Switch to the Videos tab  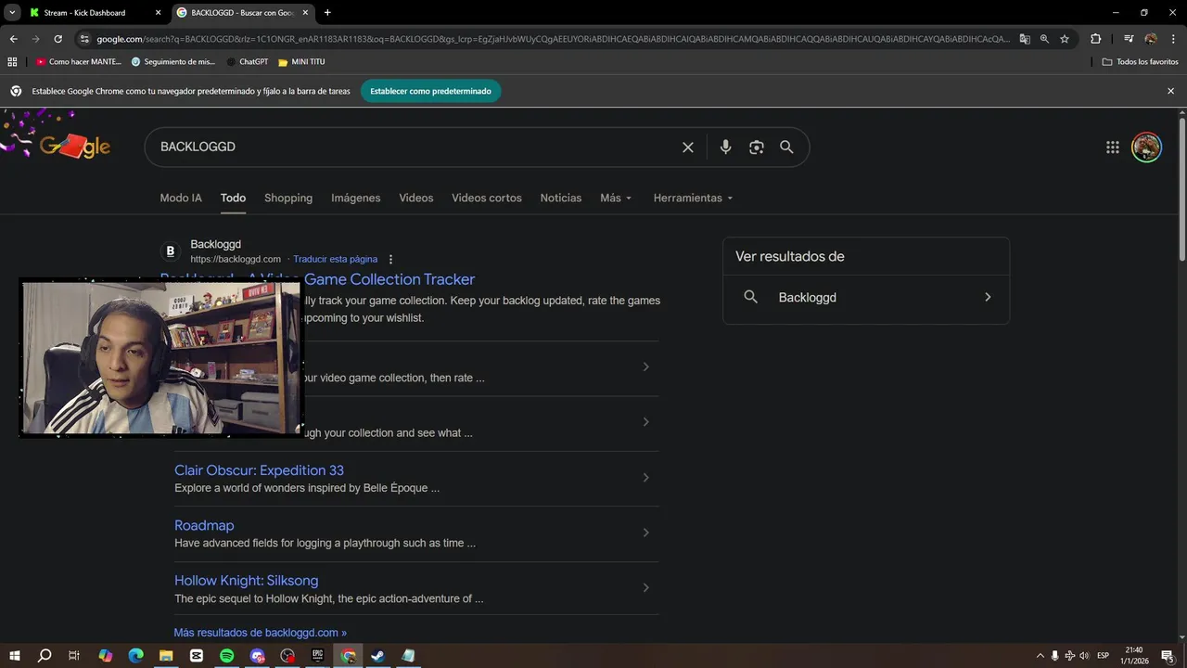click(416, 198)
